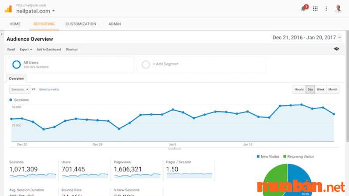Open the notifications bell

pos(303,8)
